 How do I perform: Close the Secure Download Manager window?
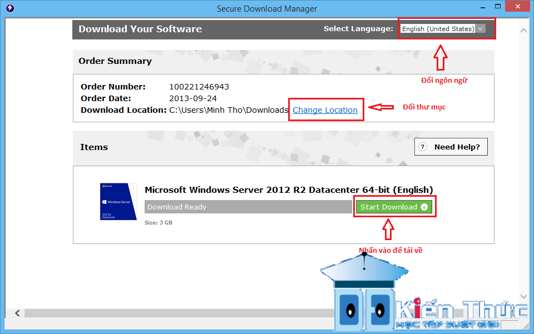pyautogui.click(x=518, y=7)
